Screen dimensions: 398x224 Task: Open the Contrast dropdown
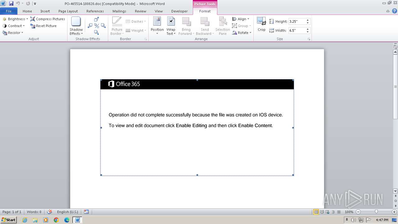click(x=14, y=26)
